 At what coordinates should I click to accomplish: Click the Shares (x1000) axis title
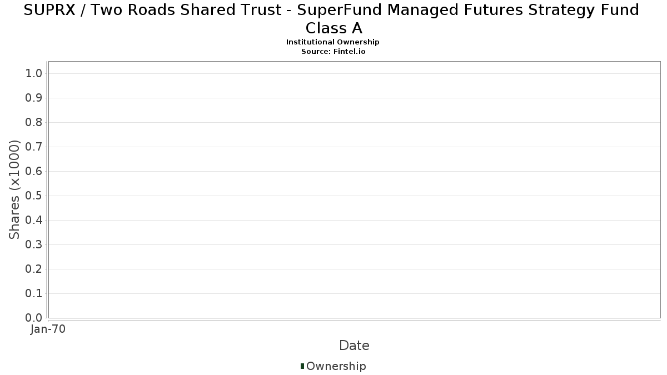(15, 190)
